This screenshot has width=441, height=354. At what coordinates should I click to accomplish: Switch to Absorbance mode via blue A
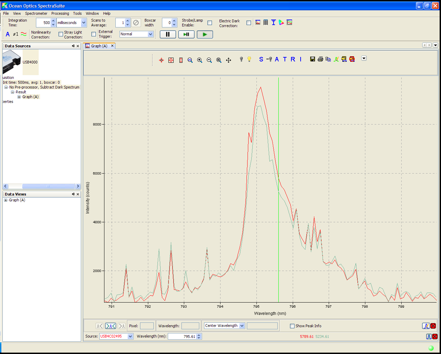[x=277, y=59]
